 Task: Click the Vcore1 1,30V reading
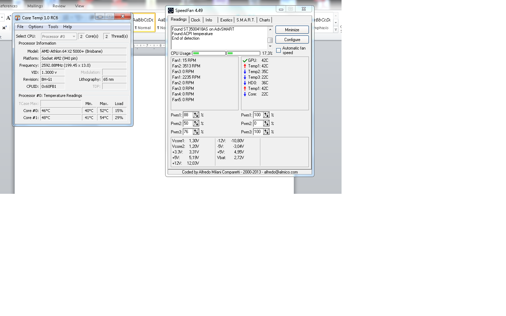click(x=186, y=141)
